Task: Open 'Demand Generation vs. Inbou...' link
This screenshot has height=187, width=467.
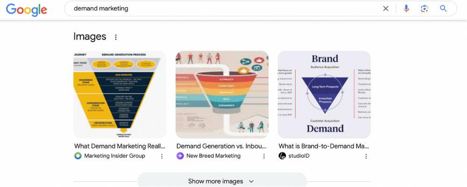Action: [x=222, y=146]
